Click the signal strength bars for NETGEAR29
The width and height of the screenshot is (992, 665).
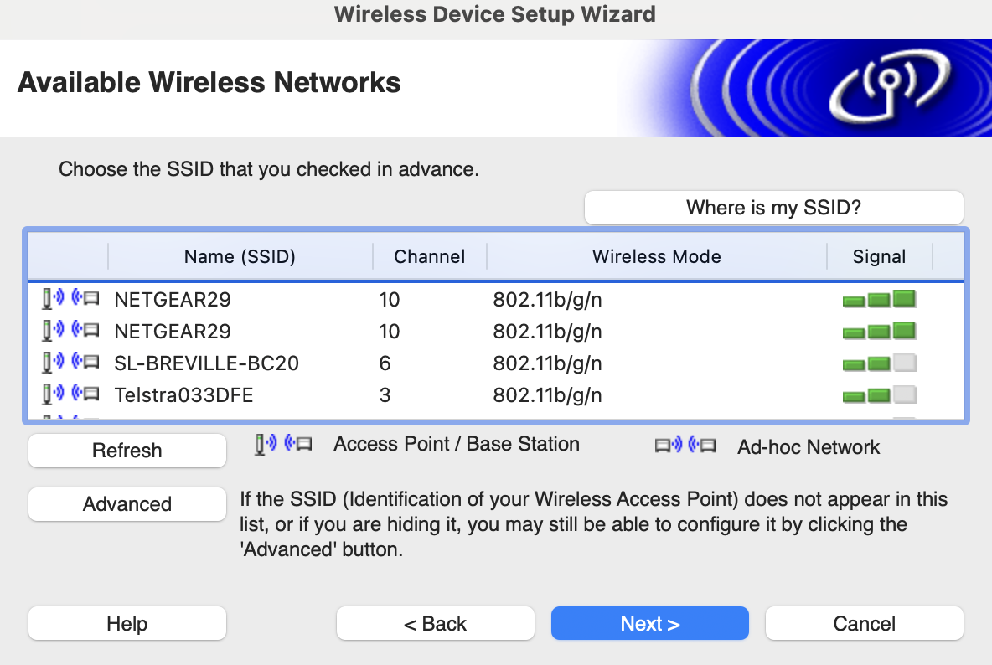[878, 299]
